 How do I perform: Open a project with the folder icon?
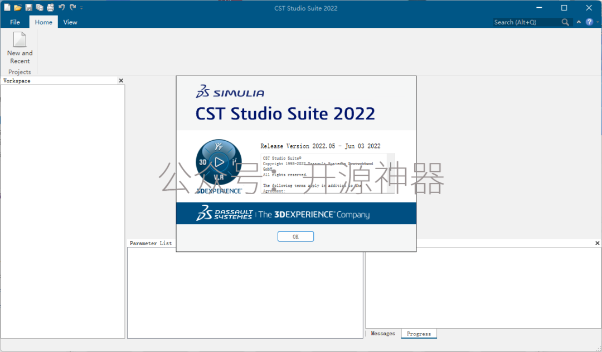click(18, 7)
